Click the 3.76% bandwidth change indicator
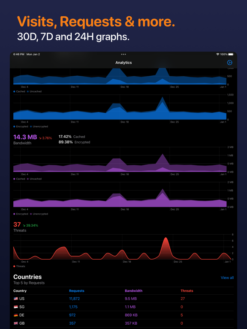Screen dimensions: 247x329 (45, 138)
